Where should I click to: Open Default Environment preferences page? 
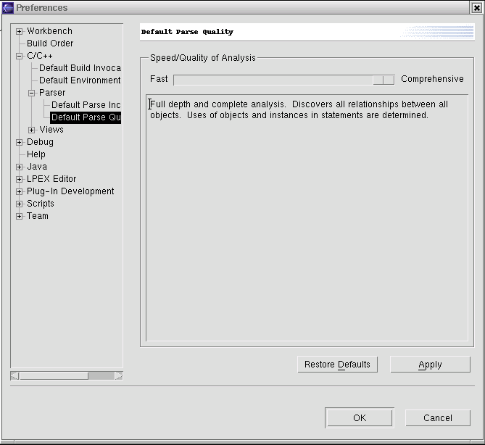[80, 80]
